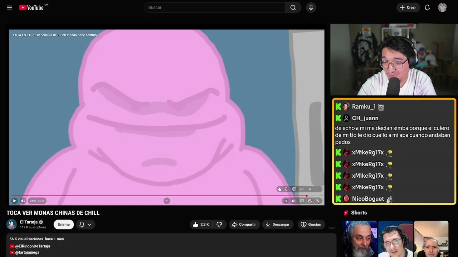Image resolution: width=458 pixels, height=257 pixels.
Task: Expand the chevron-up button in the player bar
Action: click(x=167, y=201)
